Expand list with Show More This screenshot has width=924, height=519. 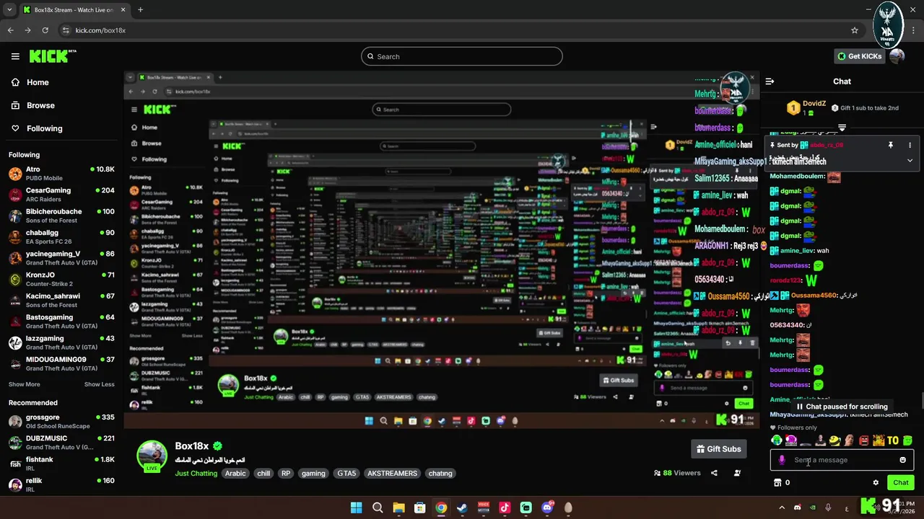(x=24, y=384)
